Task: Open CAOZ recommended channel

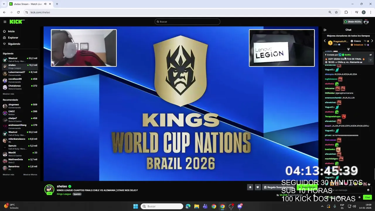Action: 20,113
